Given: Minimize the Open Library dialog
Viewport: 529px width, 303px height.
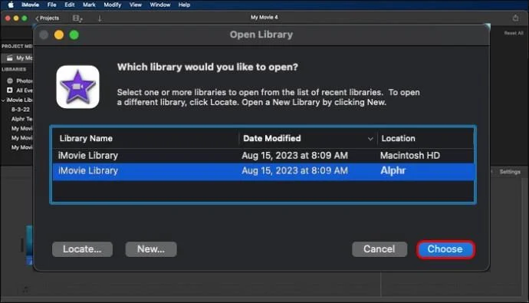Looking at the screenshot, I should click(59, 35).
